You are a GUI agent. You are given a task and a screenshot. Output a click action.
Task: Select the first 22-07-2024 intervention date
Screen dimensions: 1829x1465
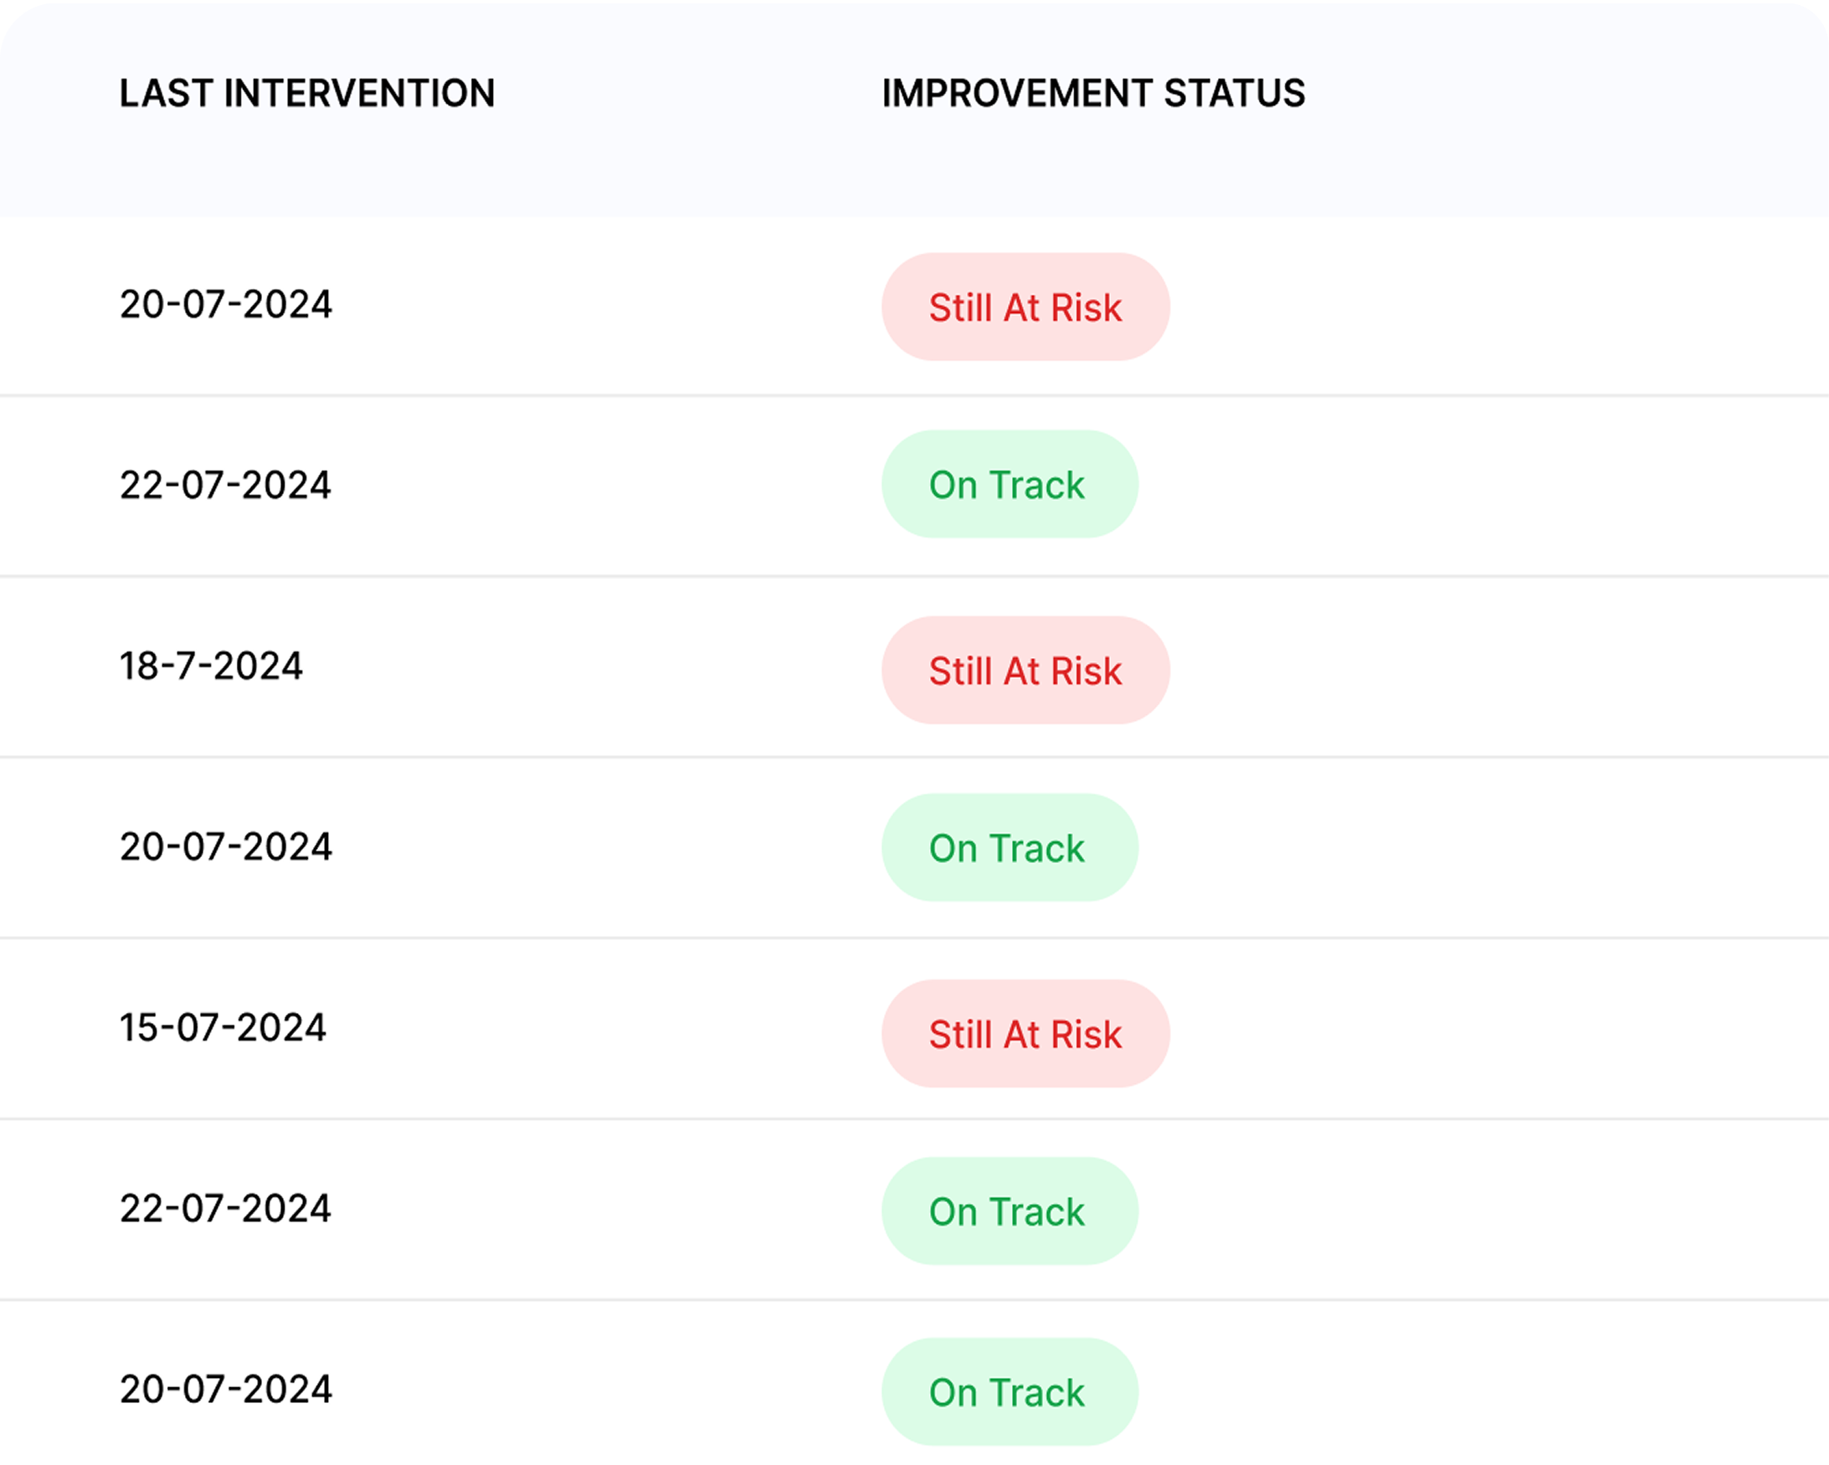click(x=225, y=486)
